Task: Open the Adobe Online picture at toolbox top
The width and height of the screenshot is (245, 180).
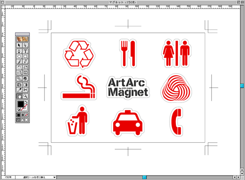Action: point(23,39)
